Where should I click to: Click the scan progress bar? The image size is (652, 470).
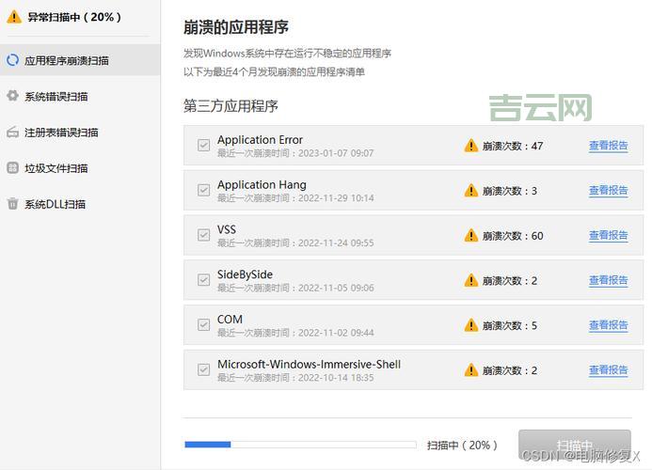click(300, 445)
